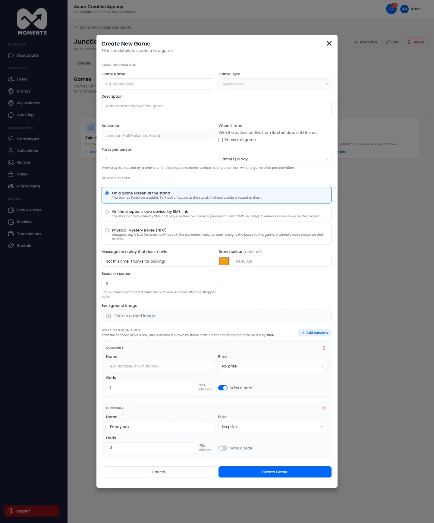
Task: Check the Pause this game checkbox
Action: click(221, 140)
